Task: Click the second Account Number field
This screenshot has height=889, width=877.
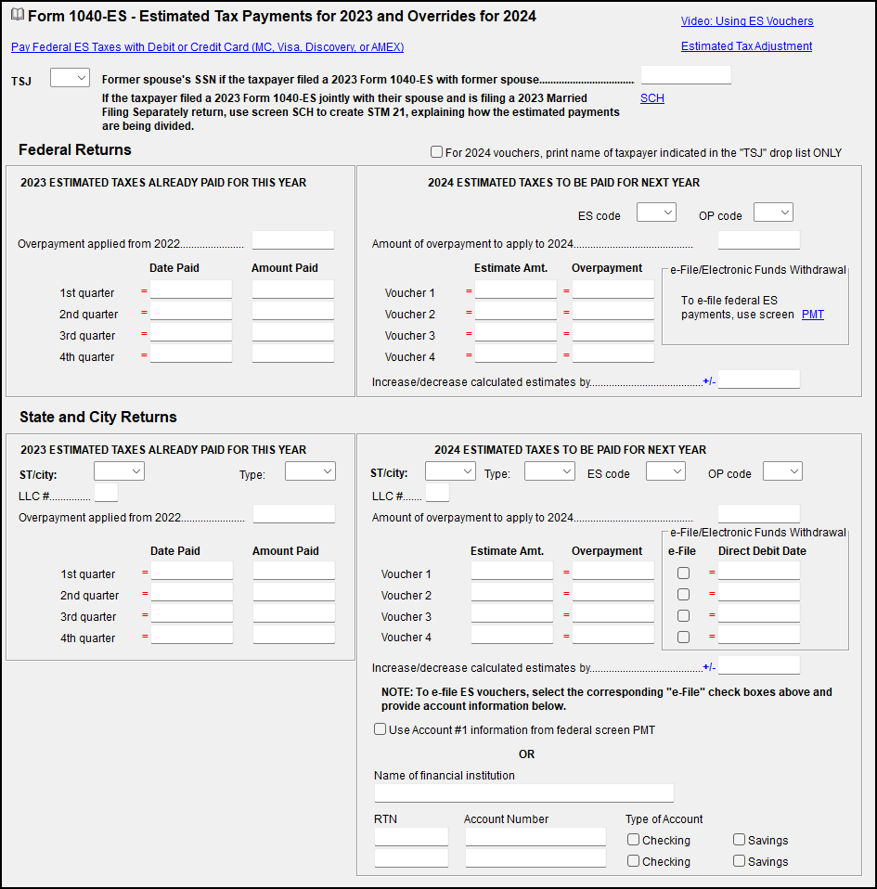Action: point(535,857)
